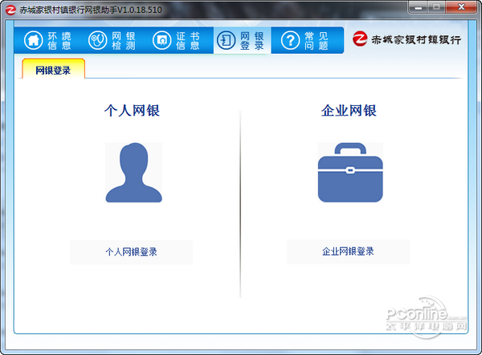Click the 企业网银登录 button
The width and height of the screenshot is (482, 355).
pos(349,251)
